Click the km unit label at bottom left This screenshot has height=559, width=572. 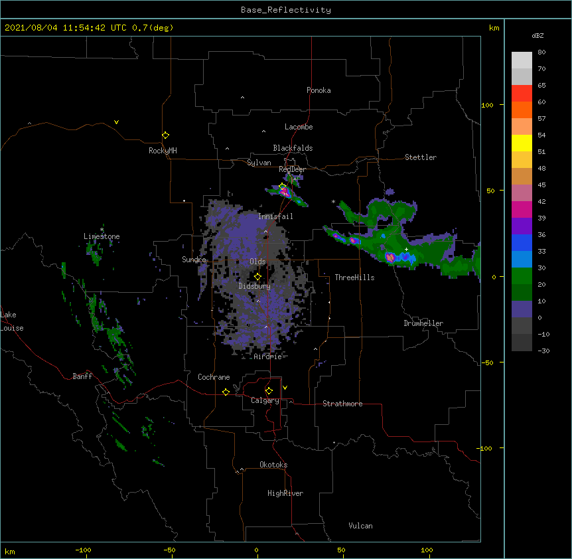10,551
